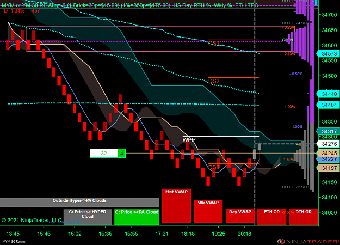
Task: Click the 34350 price axis label
Action: (329, 121)
